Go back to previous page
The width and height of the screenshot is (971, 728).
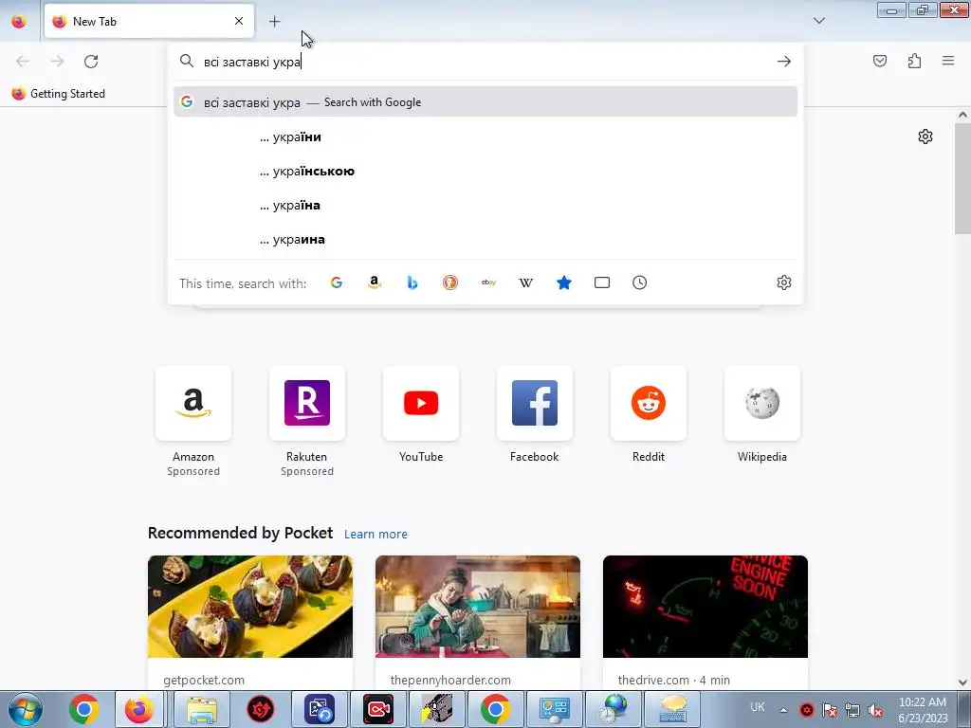[23, 62]
